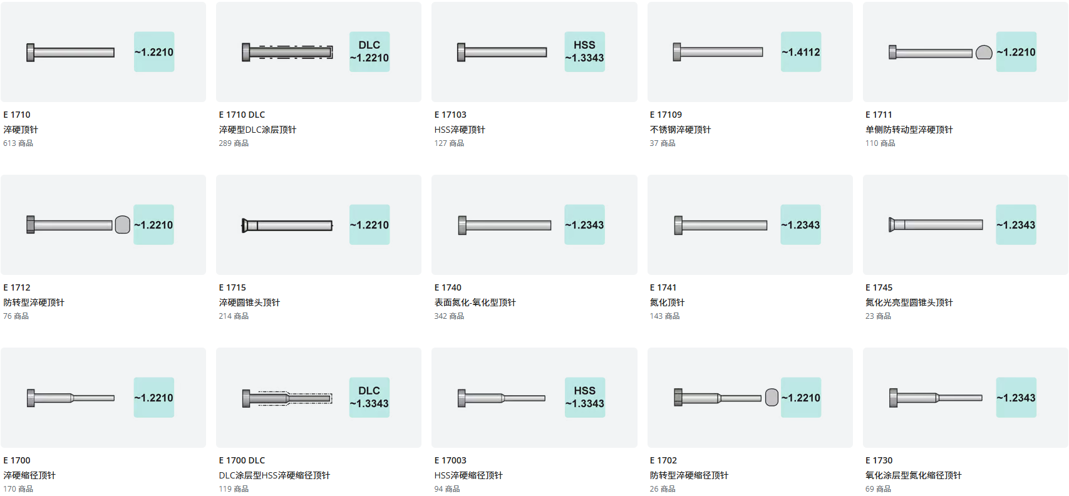Open the E 1700 link
The width and height of the screenshot is (1069, 496).
coord(17,460)
